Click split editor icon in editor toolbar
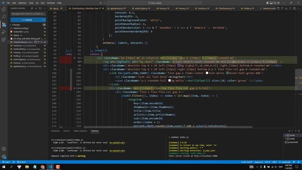The image size is (302, 170). click(x=294, y=8)
